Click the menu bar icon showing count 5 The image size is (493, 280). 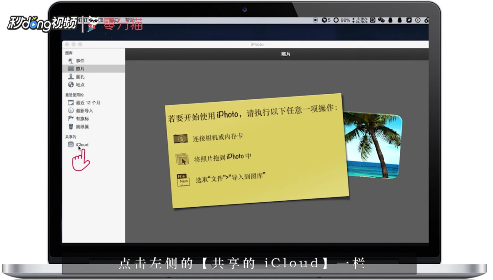pyautogui.click(x=326, y=20)
